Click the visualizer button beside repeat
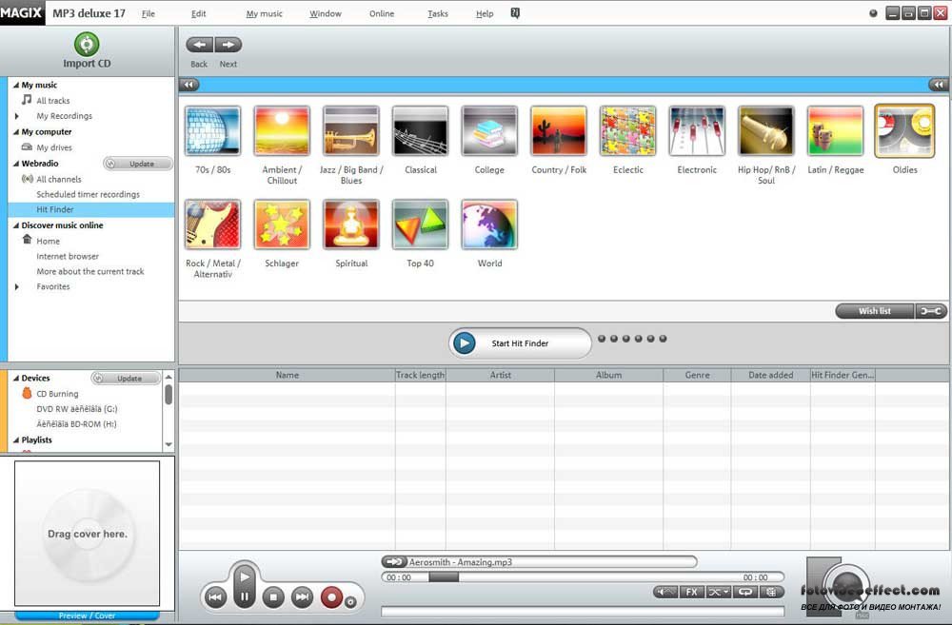952x625 pixels. [x=772, y=592]
